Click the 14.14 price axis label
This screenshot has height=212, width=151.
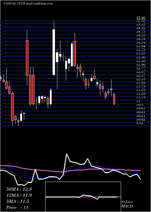pyautogui.click(x=141, y=43)
